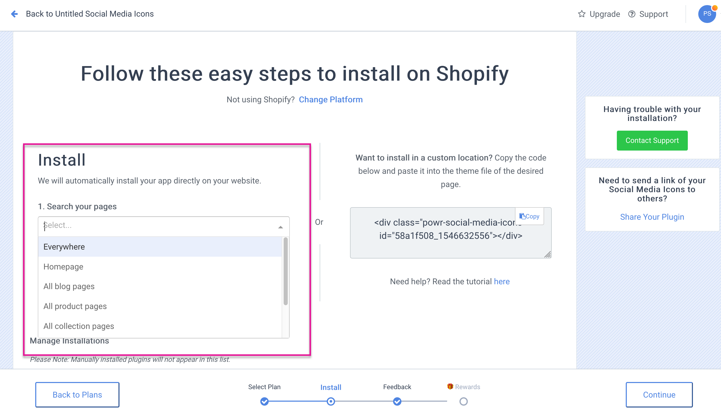Viewport: 721px width, 419px height.
Task: Open the PS profile avatar
Action: (707, 14)
